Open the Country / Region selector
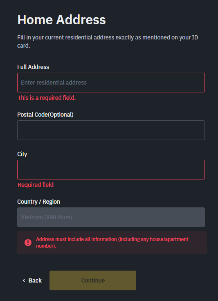Viewport: 218px width, 301px height. click(x=111, y=217)
